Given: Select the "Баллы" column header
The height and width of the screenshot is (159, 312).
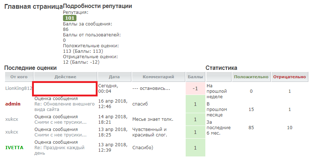Looking at the screenshot, I should click(x=195, y=77).
